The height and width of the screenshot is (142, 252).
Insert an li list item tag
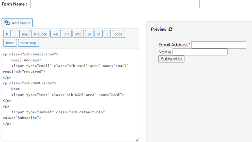click(x=107, y=34)
